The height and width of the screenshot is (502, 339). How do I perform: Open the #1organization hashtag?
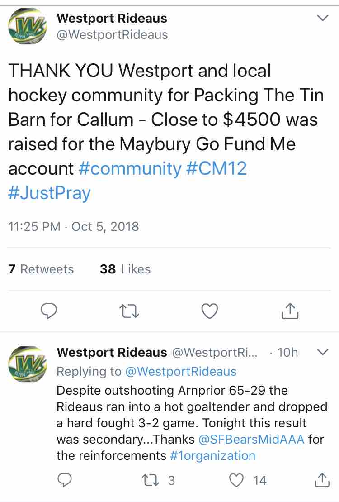tap(213, 455)
